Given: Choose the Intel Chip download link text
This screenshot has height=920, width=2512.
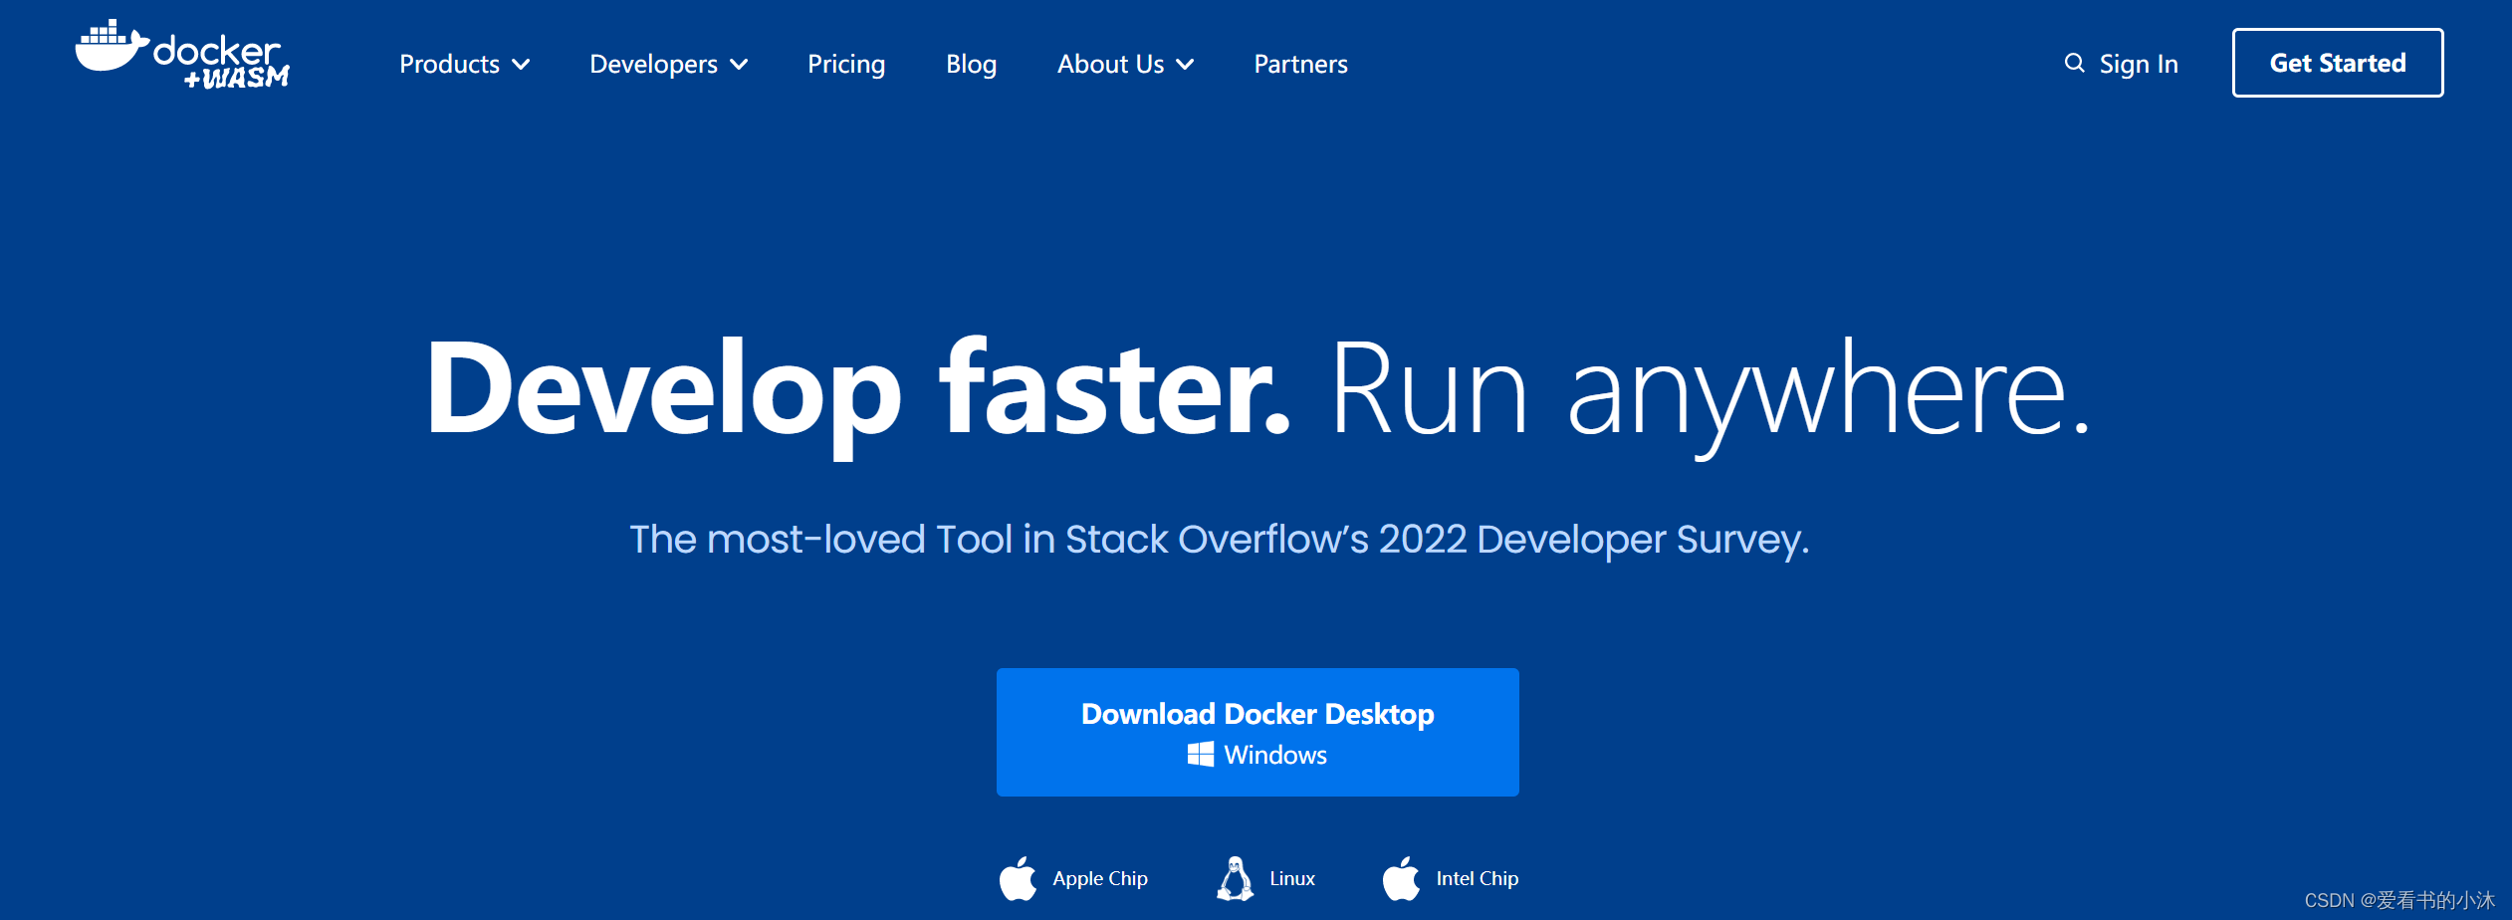Looking at the screenshot, I should pos(1477,879).
